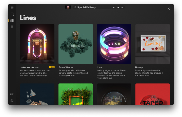
Task: Favorite Special Delivery with heart icon
Action: point(75,7)
